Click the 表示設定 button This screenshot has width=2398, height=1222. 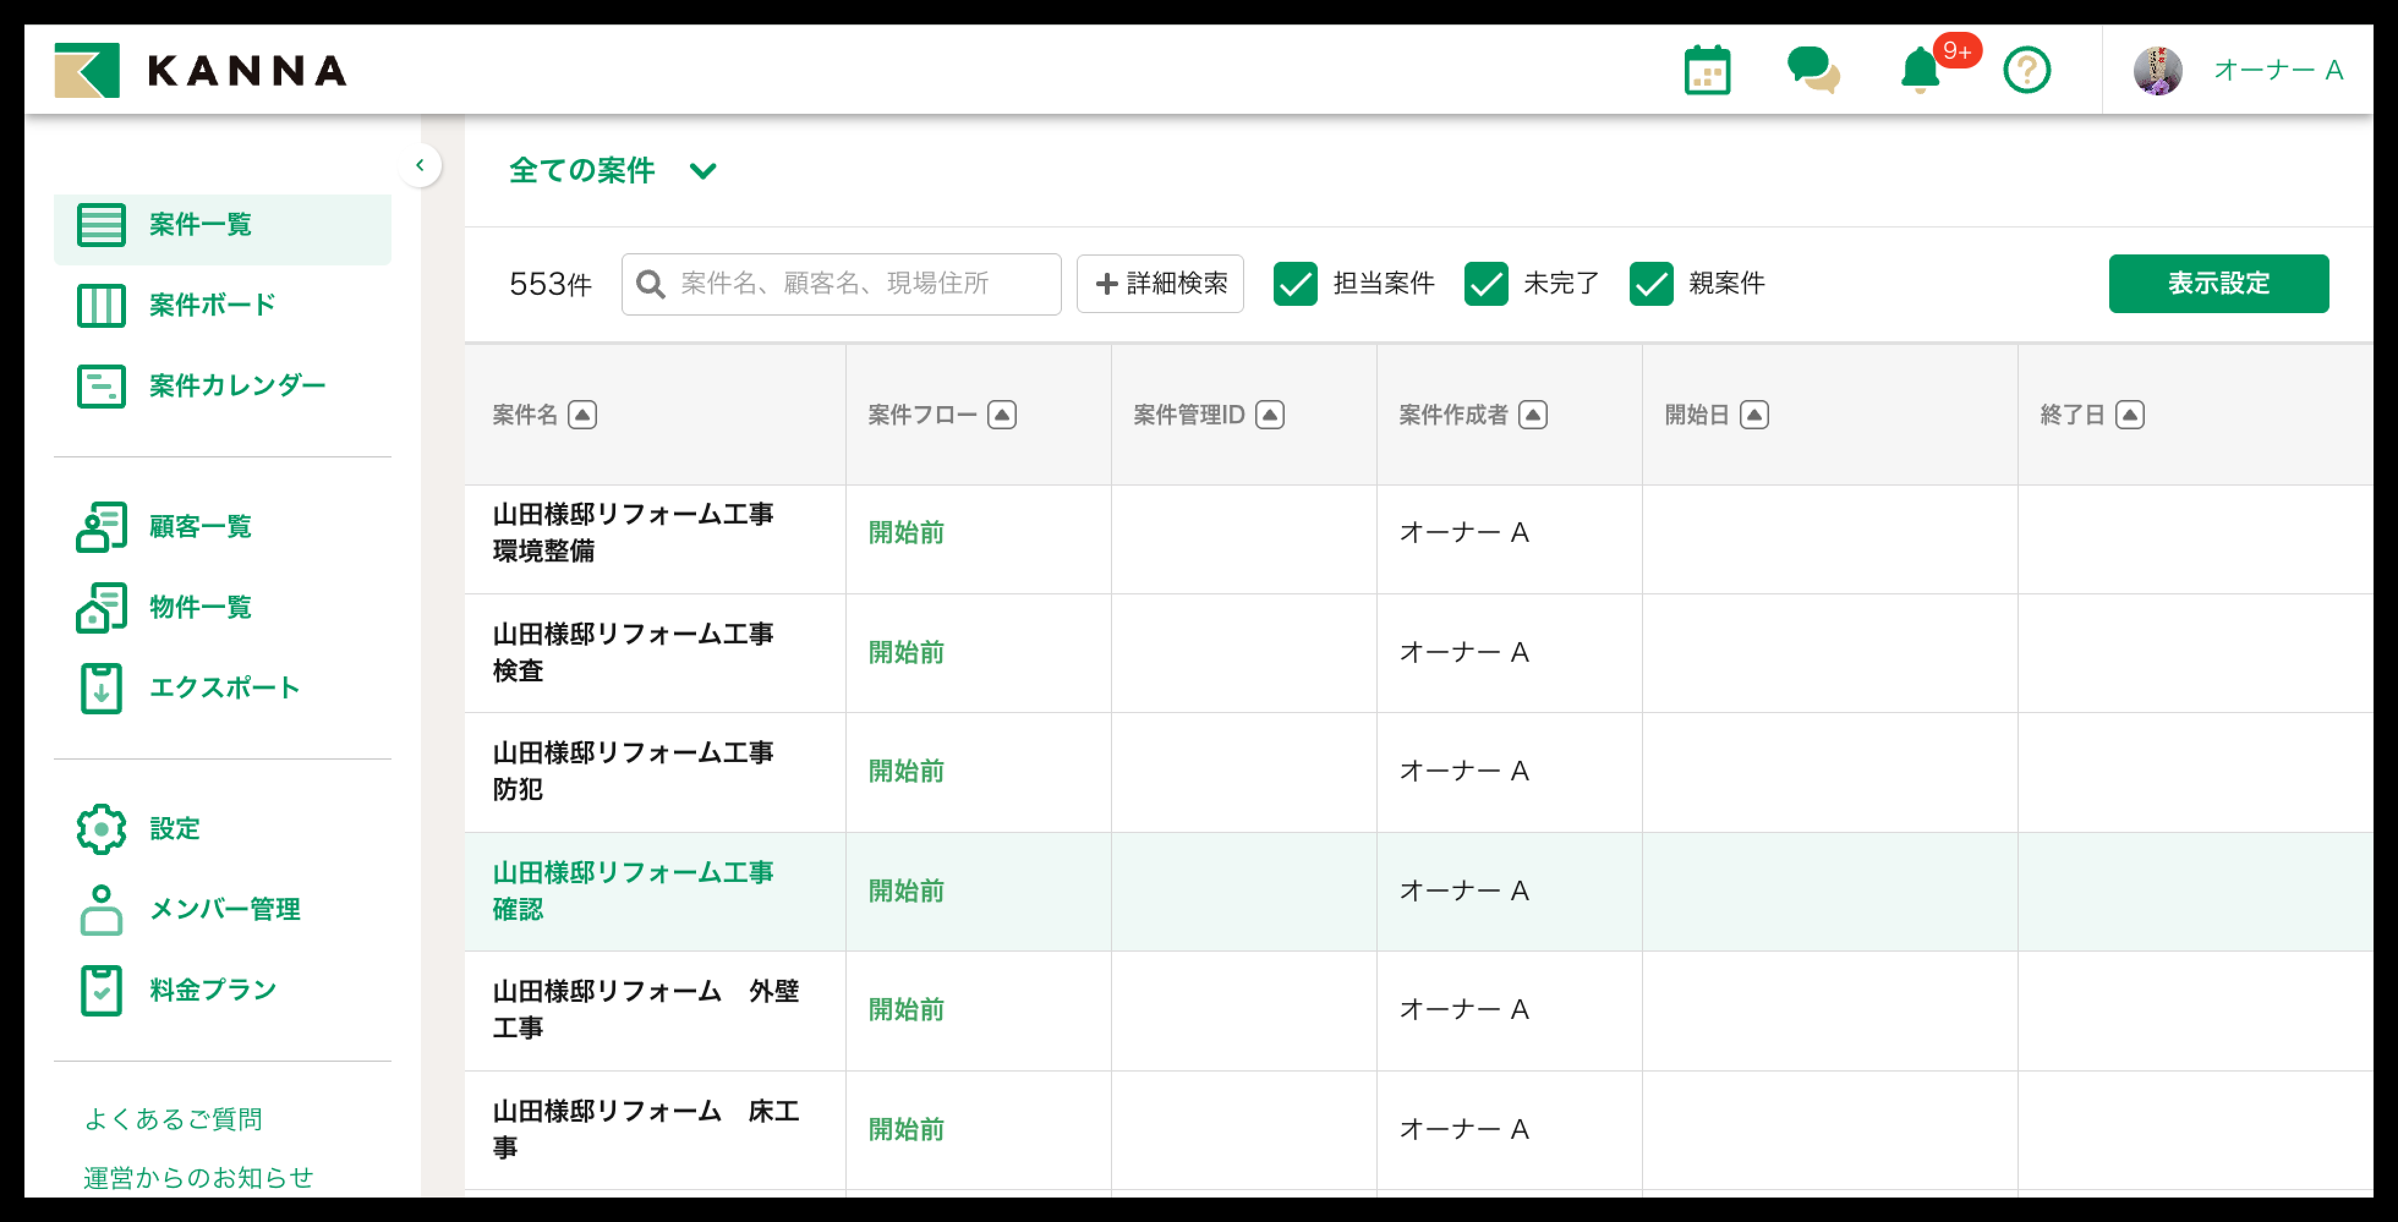click(2218, 284)
